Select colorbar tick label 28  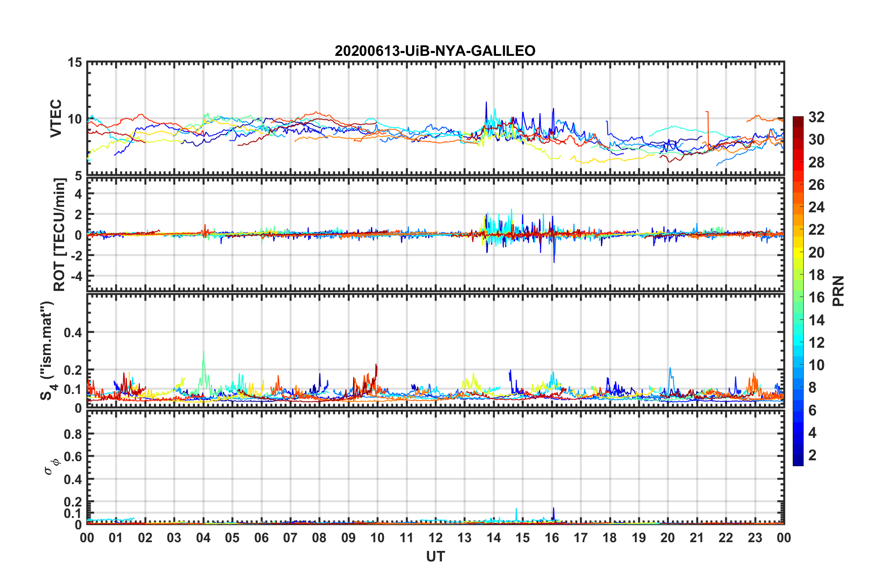point(816,162)
